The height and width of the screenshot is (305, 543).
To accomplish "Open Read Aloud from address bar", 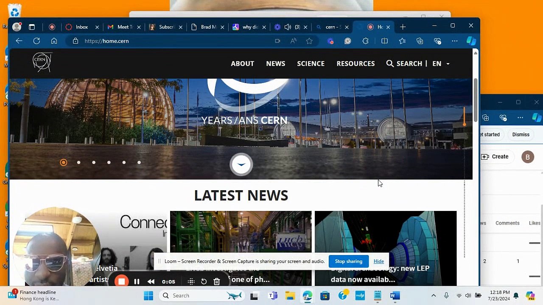I will pyautogui.click(x=294, y=41).
